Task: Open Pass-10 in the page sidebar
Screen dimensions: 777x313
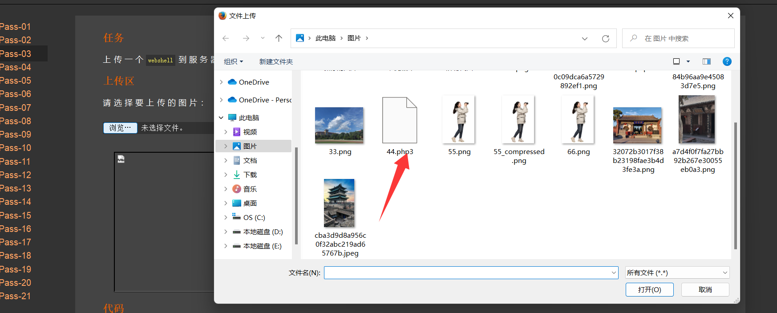Action: [x=16, y=148]
